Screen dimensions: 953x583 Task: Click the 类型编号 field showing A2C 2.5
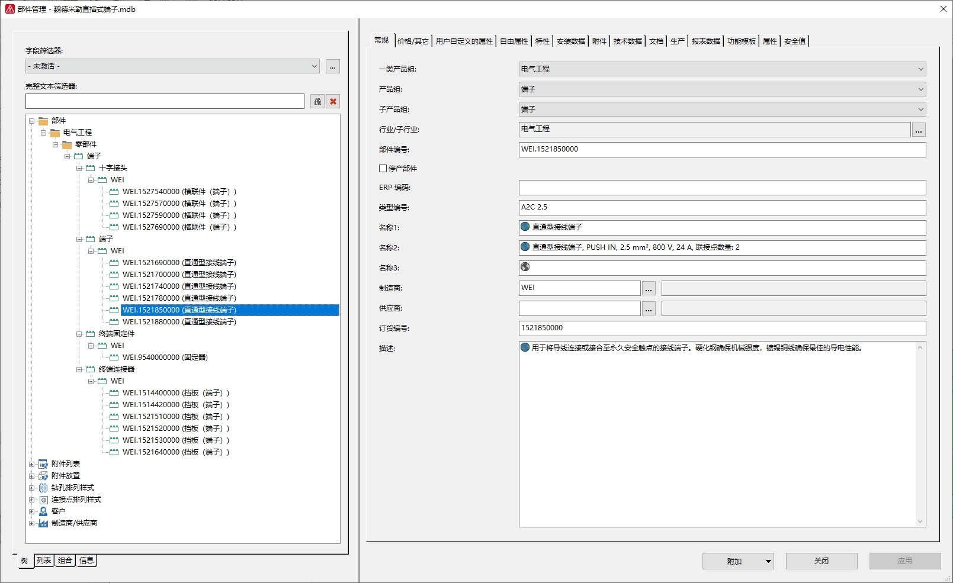[722, 208]
